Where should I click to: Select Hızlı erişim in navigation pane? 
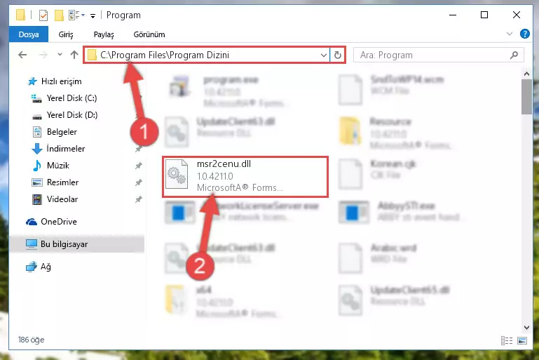click(x=61, y=81)
